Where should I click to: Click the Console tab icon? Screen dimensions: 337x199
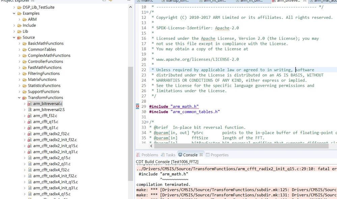tap(180, 155)
